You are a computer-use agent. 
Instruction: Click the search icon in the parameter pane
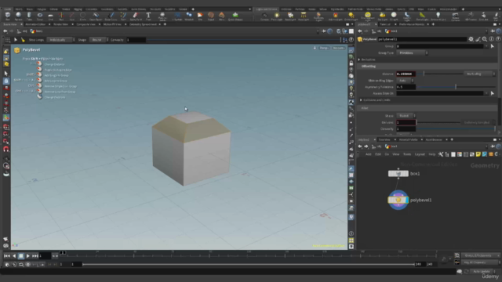point(485,39)
